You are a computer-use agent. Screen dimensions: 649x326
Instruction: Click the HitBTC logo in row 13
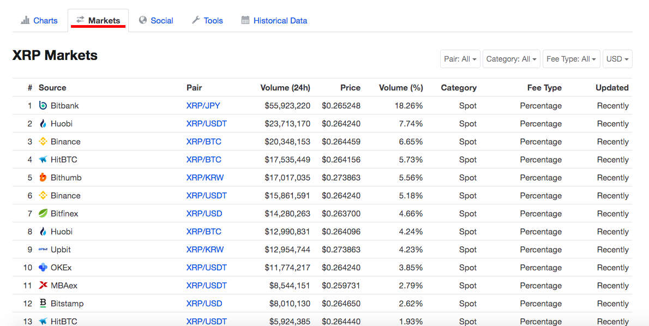click(x=43, y=321)
